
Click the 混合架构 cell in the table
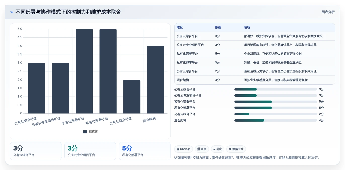[183, 80]
